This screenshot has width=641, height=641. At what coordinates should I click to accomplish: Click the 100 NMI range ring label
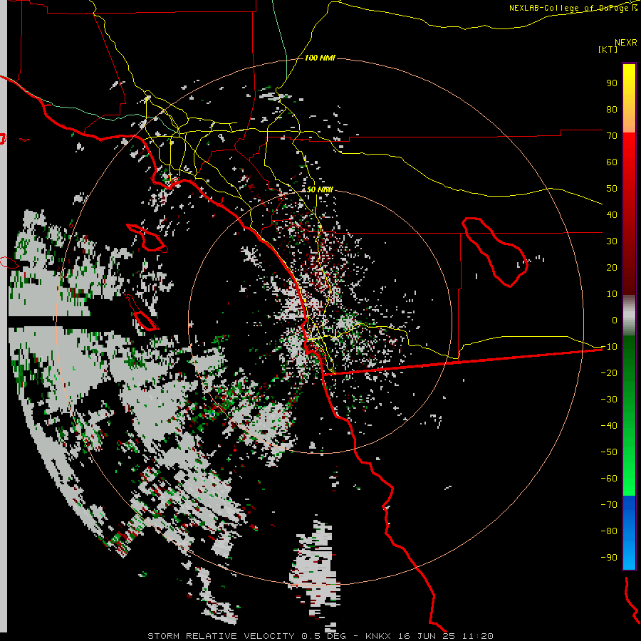[320, 58]
